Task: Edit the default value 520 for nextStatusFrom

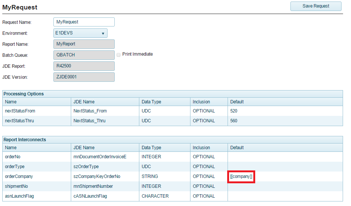Action: 285,111
